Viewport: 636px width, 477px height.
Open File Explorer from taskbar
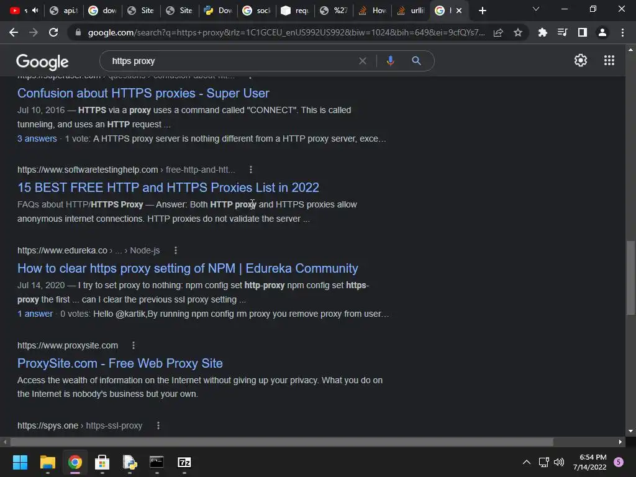(47, 462)
